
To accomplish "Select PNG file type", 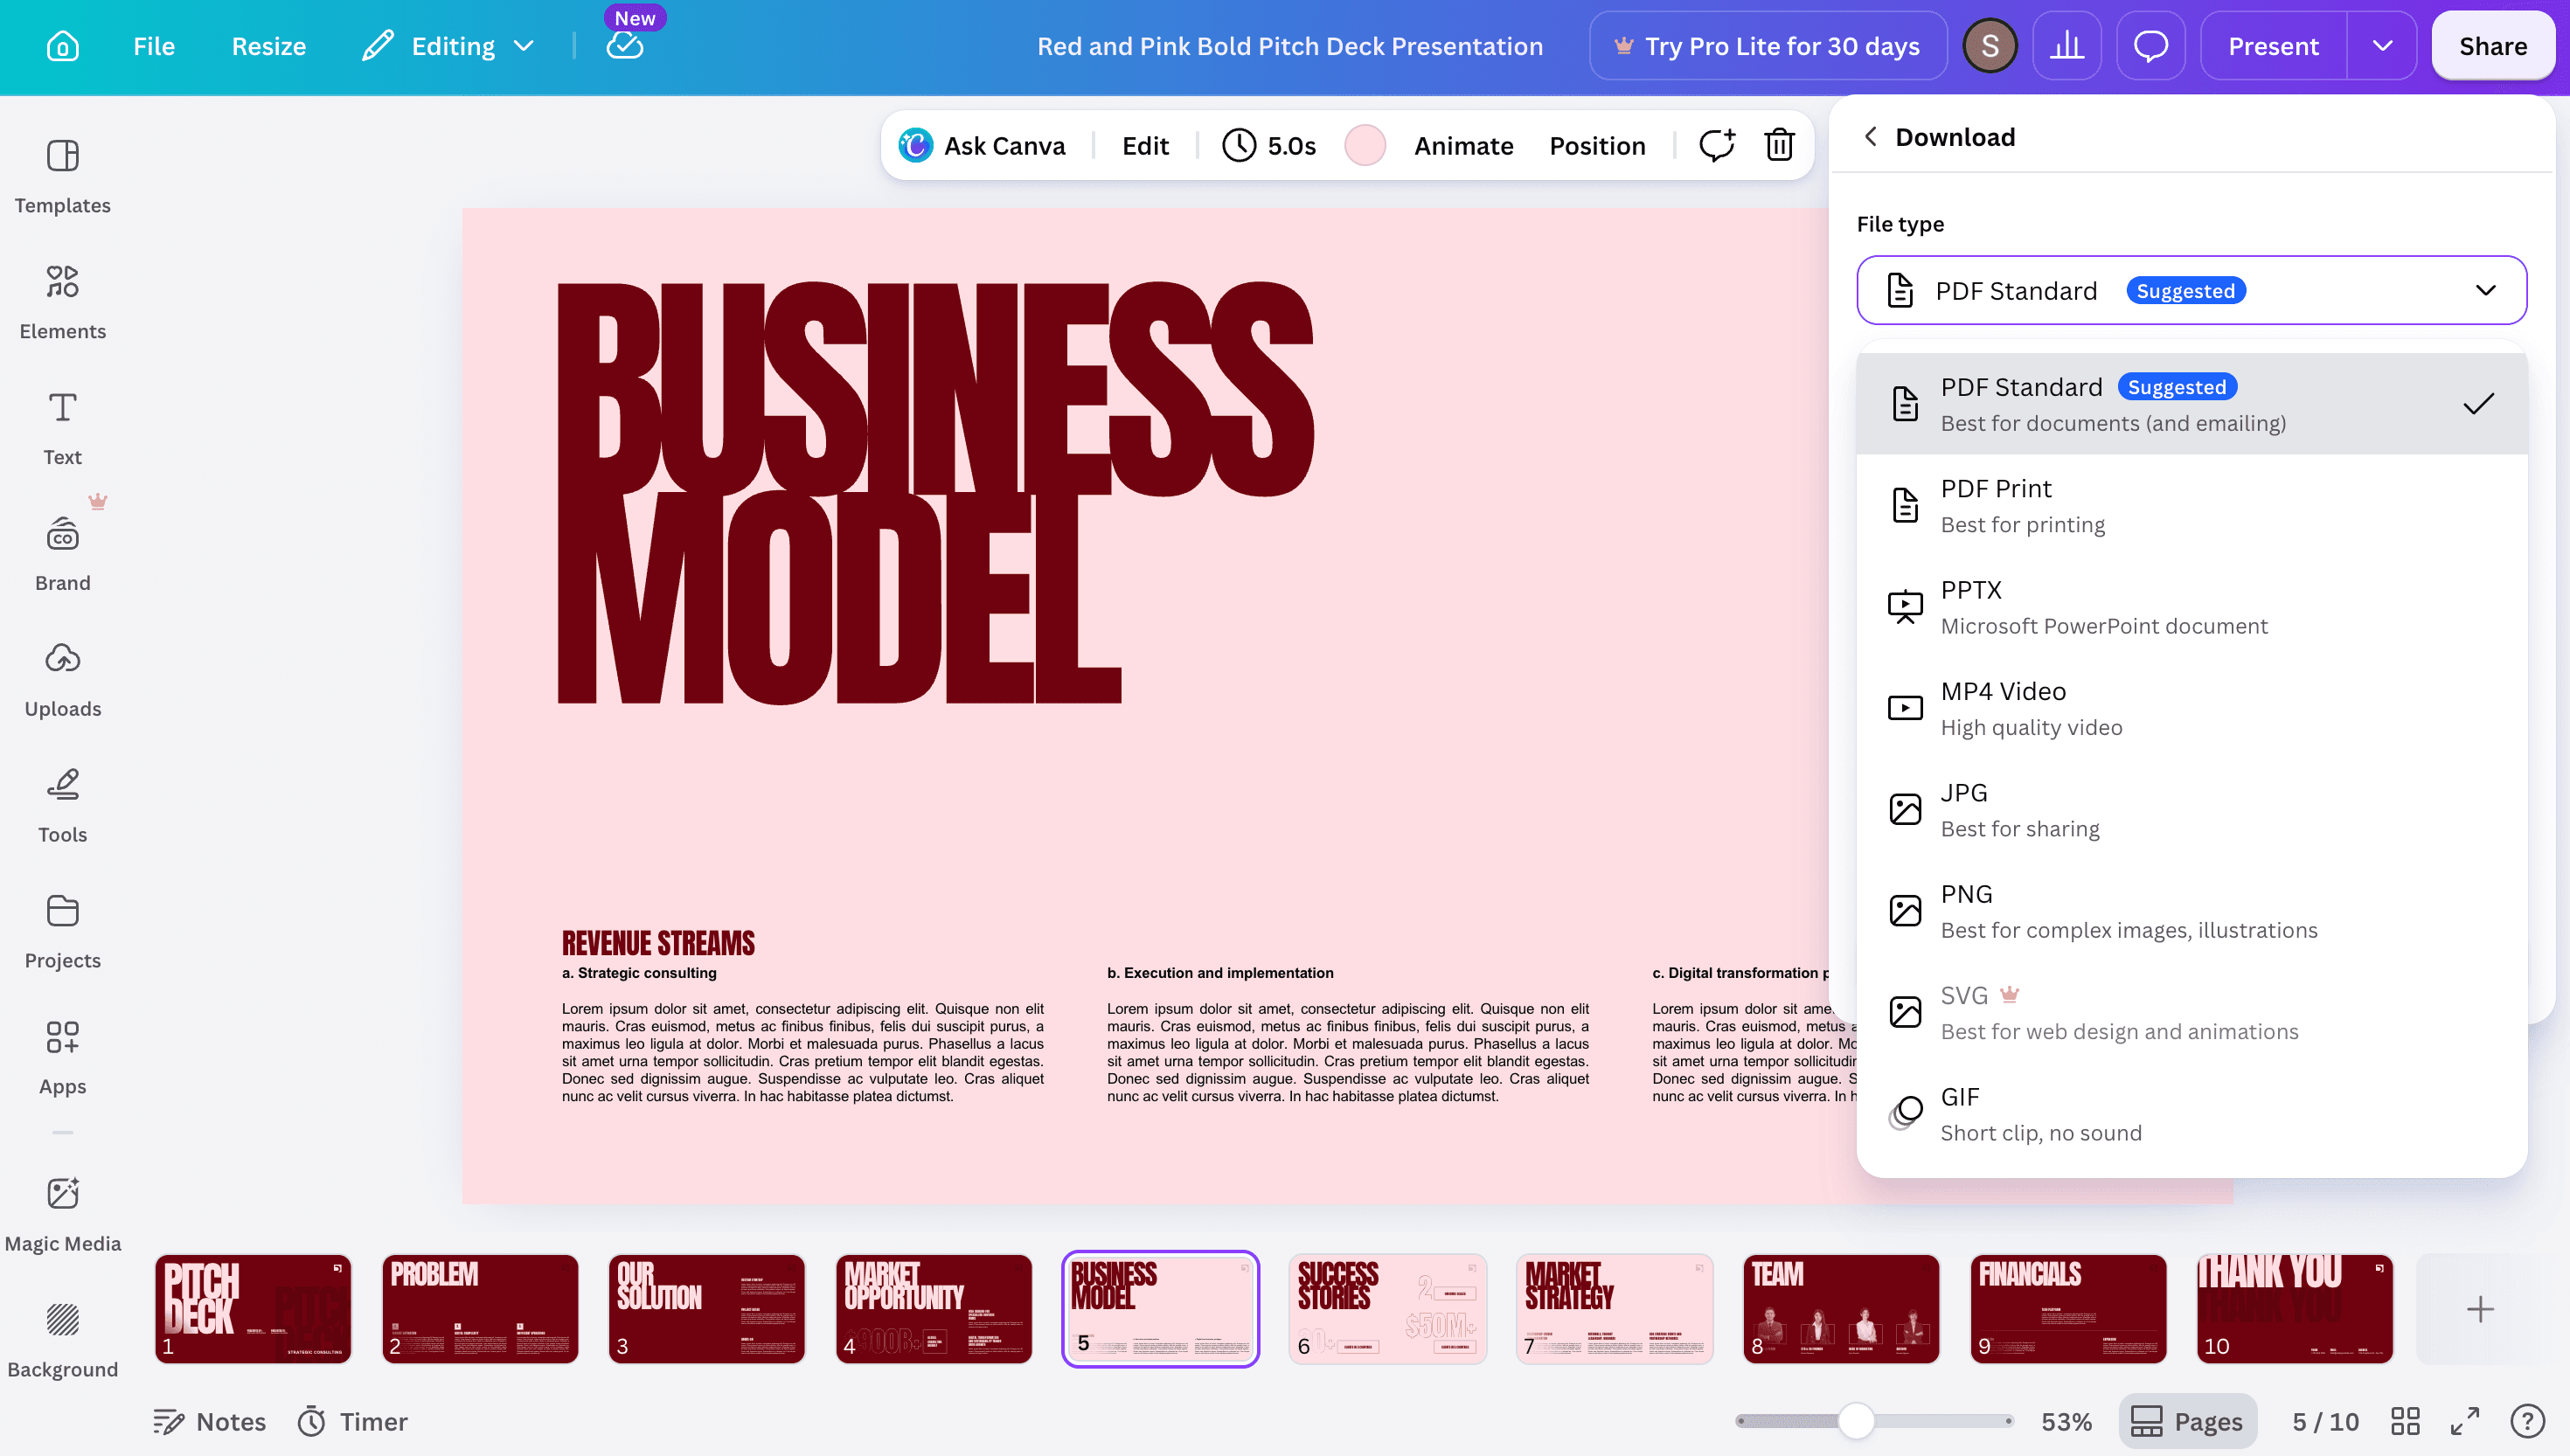I will click(x=2191, y=911).
